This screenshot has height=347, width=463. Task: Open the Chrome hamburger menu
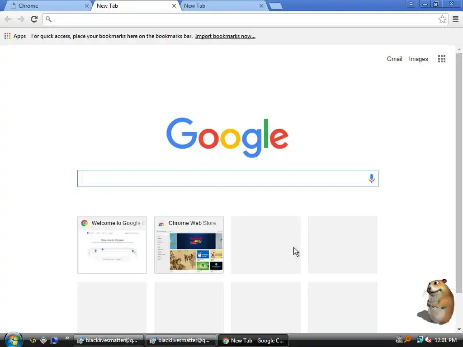pyautogui.click(x=455, y=19)
